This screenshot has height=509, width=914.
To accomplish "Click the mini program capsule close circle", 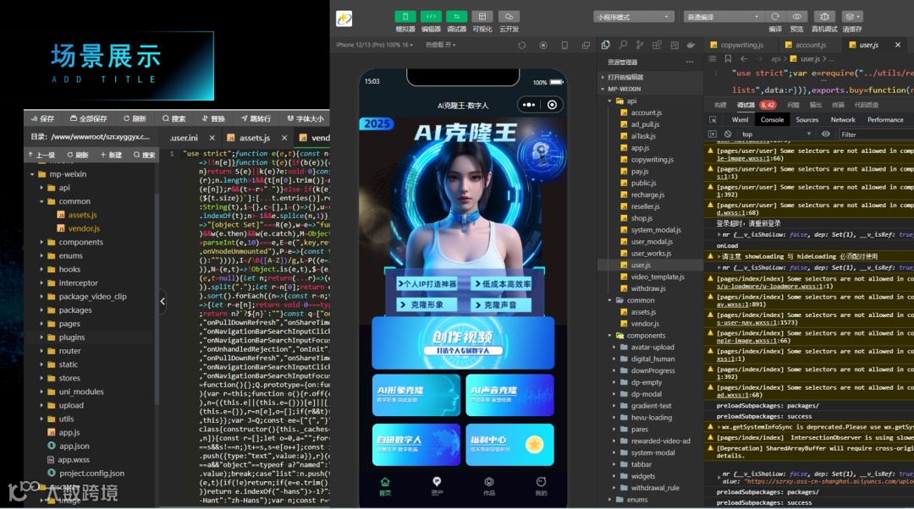I will pyautogui.click(x=552, y=105).
